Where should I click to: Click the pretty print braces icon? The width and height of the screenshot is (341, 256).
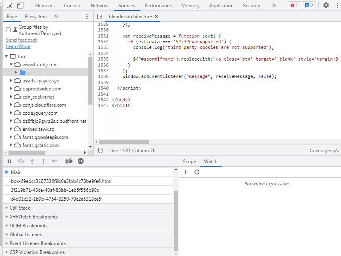[100, 150]
